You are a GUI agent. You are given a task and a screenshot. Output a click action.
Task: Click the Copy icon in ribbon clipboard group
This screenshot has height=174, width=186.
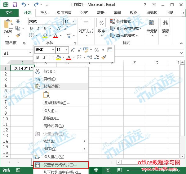(18, 28)
